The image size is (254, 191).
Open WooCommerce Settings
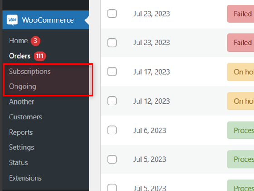pyautogui.click(x=21, y=148)
